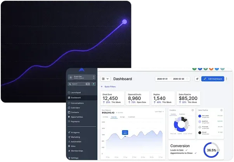Open Sites in the sidebar
234x162 pixels.
(72, 146)
